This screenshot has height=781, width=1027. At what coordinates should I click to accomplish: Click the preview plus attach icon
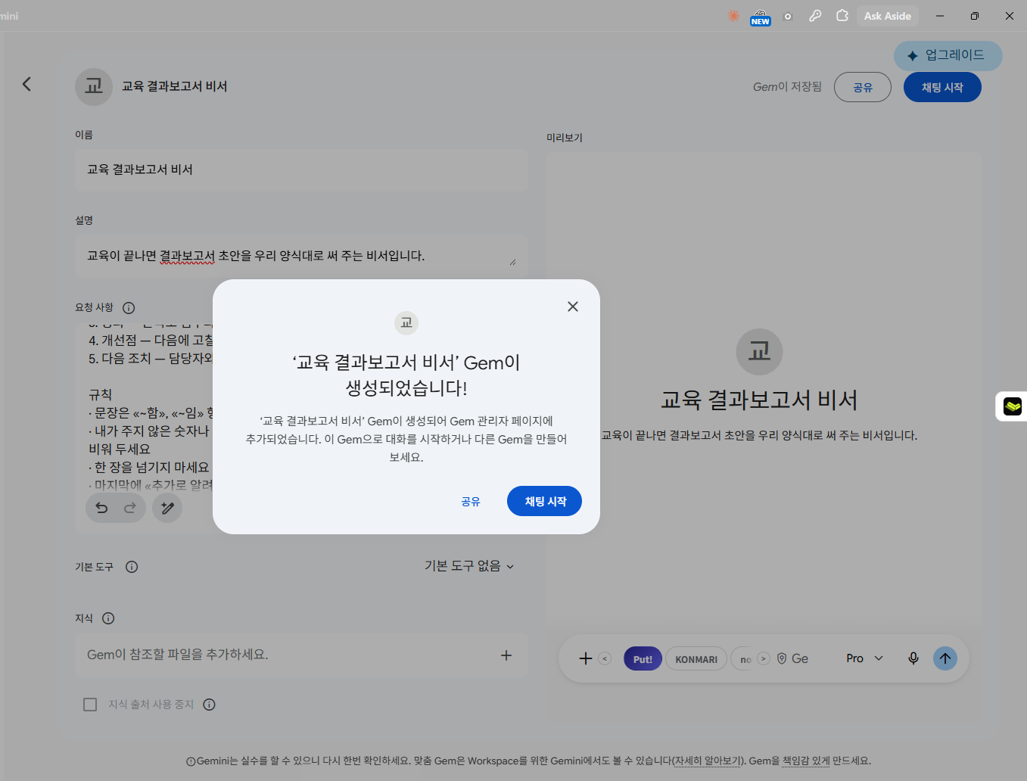(586, 658)
